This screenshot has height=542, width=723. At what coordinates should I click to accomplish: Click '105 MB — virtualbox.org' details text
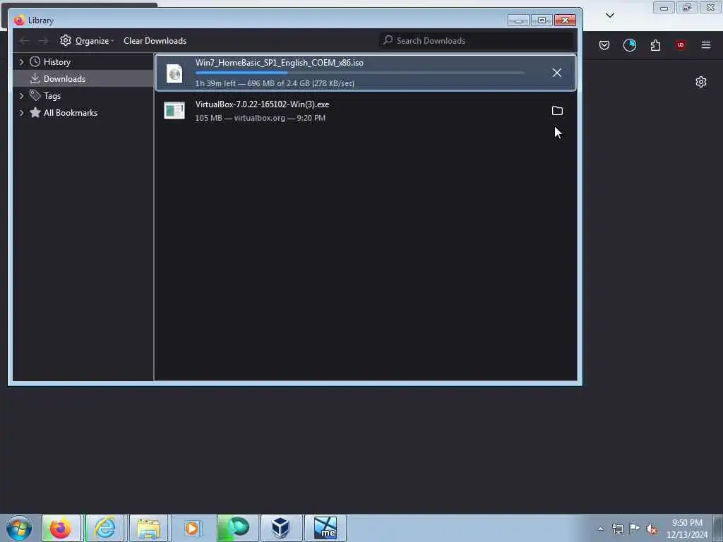click(x=240, y=118)
